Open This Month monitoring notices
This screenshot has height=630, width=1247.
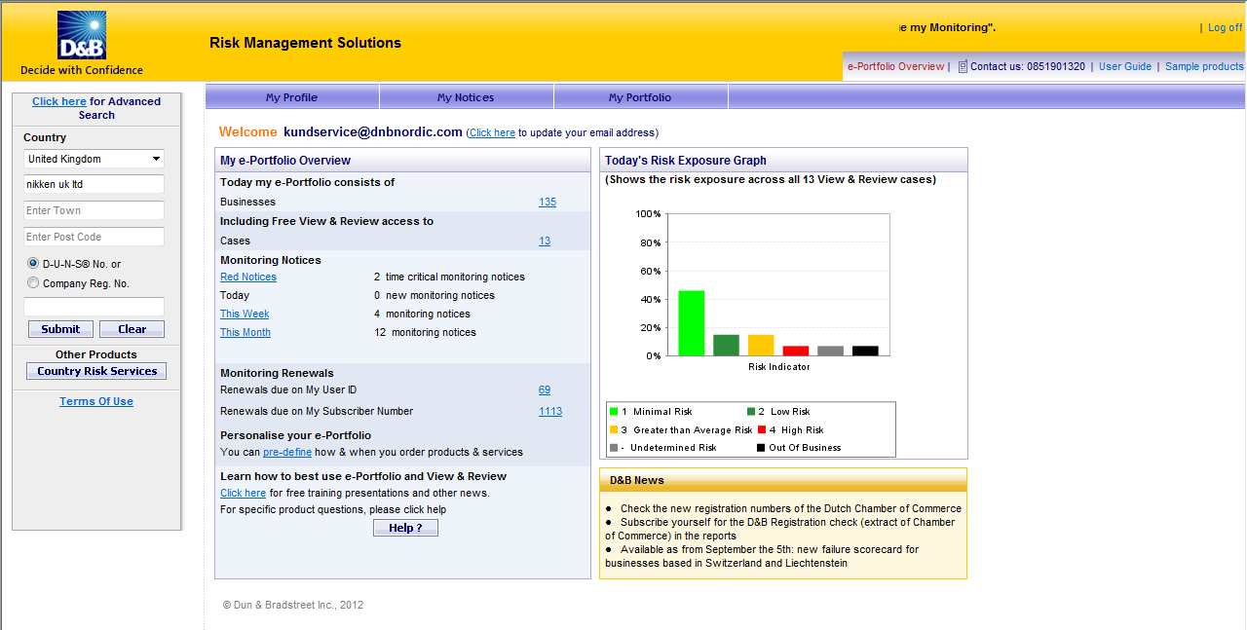pos(246,332)
